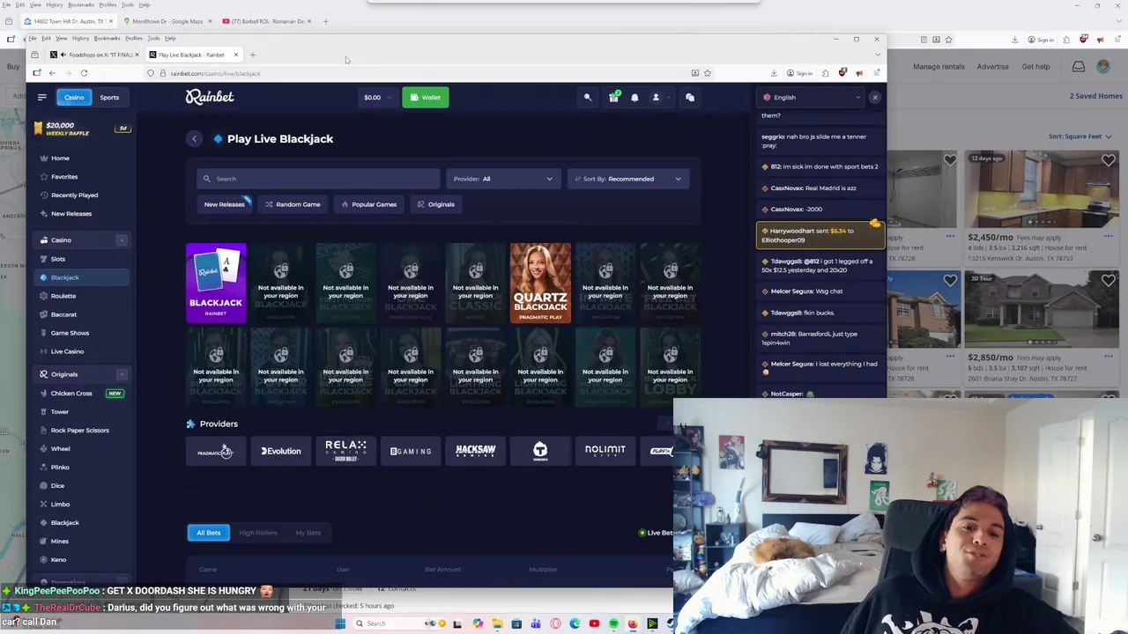Click the rainbet.com address bar
1128x634 pixels.
click(x=423, y=73)
